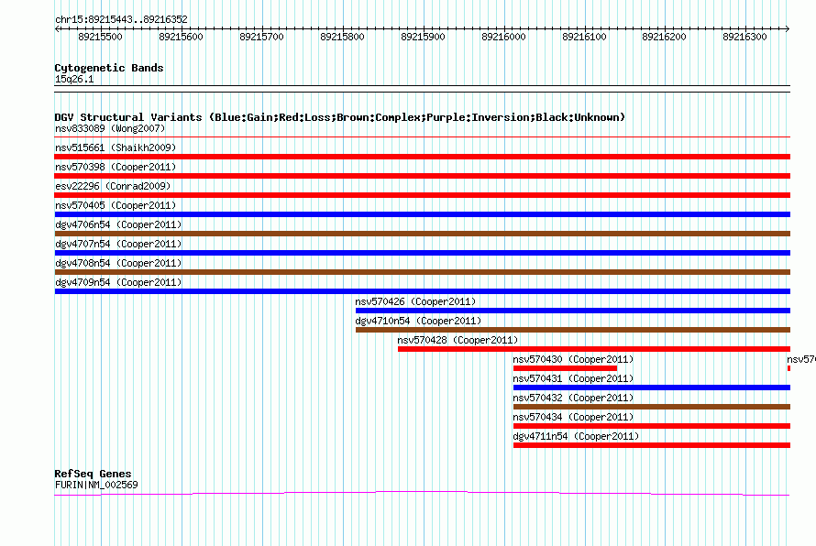
Task: Click the 89215800 ruler position label
Action: 342,37
